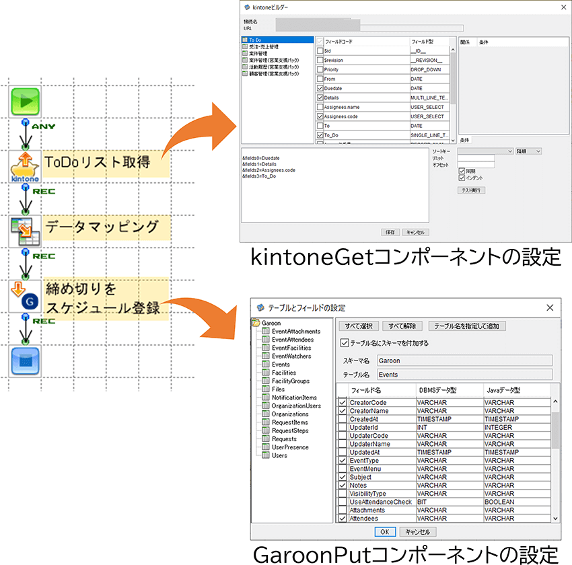Click the フィールドコード column header
Screen dimensions: 572x565
click(367, 41)
